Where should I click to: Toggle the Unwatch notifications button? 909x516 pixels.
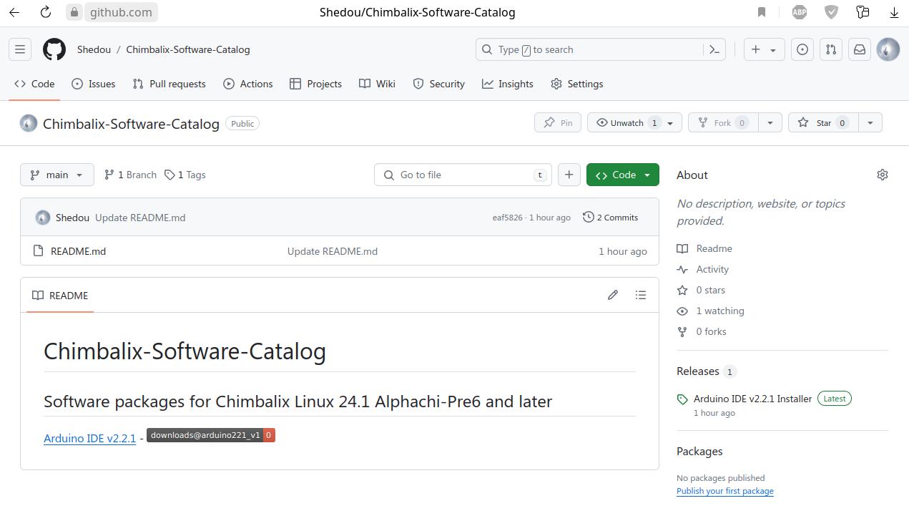[x=627, y=122]
